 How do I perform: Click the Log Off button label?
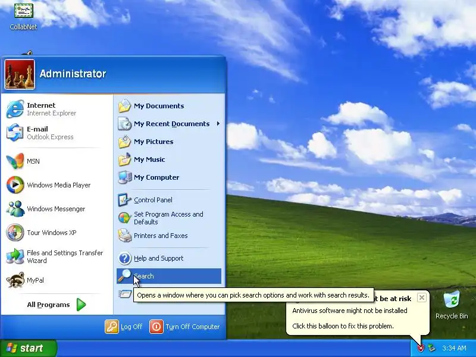point(131,327)
